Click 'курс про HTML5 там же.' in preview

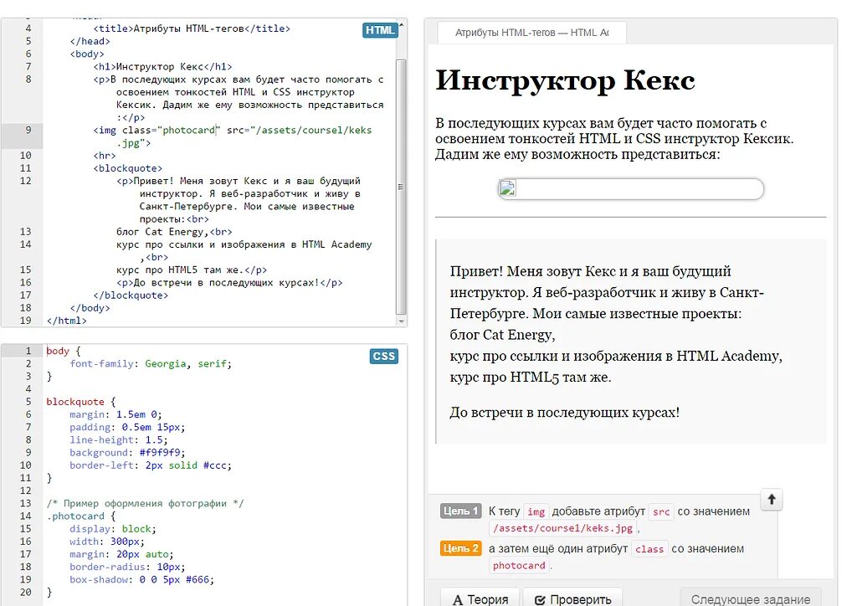530,377
